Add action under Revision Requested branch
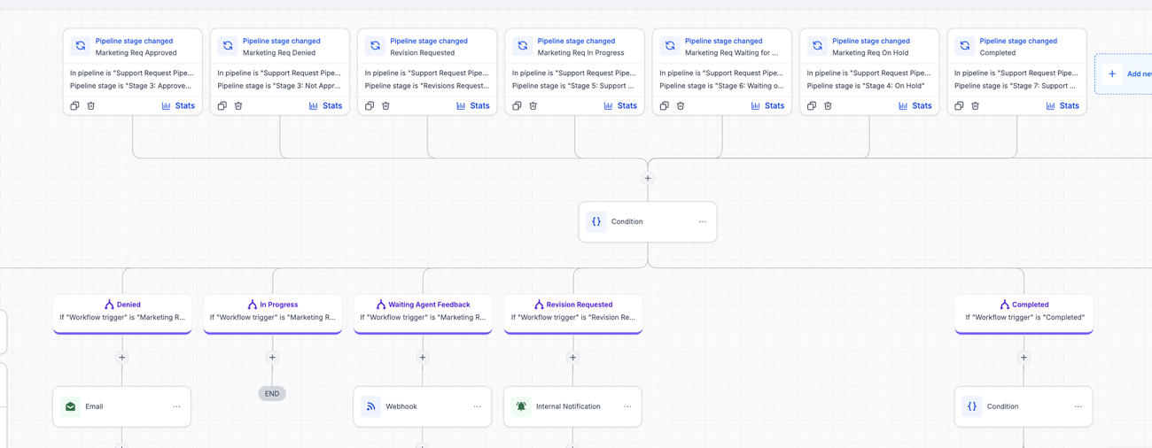This screenshot has height=448, width=1152. (x=572, y=358)
